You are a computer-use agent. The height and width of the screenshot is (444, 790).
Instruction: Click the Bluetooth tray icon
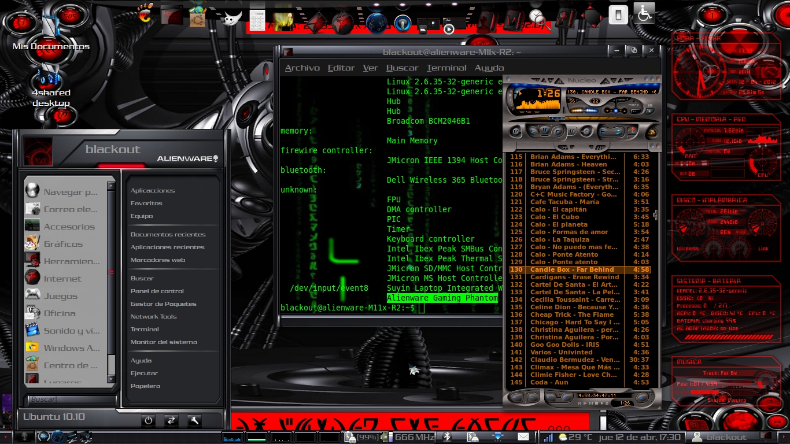point(446,437)
